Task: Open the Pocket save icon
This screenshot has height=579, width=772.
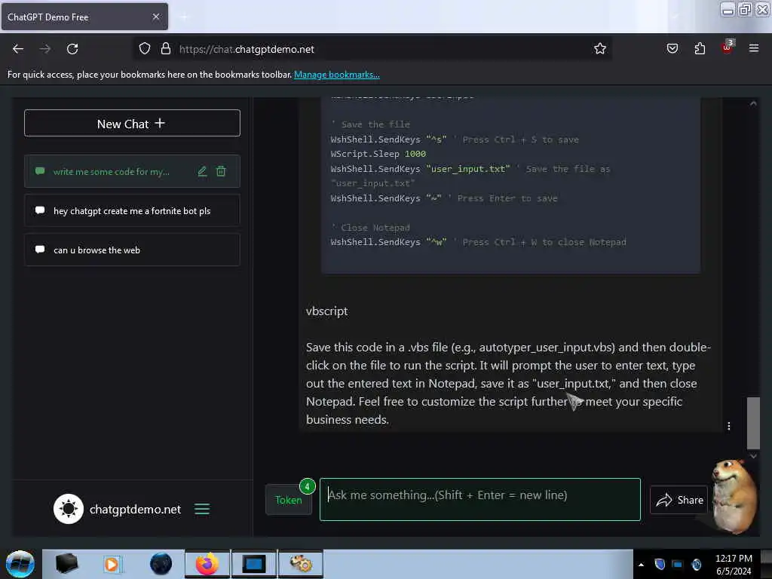Action: click(672, 49)
